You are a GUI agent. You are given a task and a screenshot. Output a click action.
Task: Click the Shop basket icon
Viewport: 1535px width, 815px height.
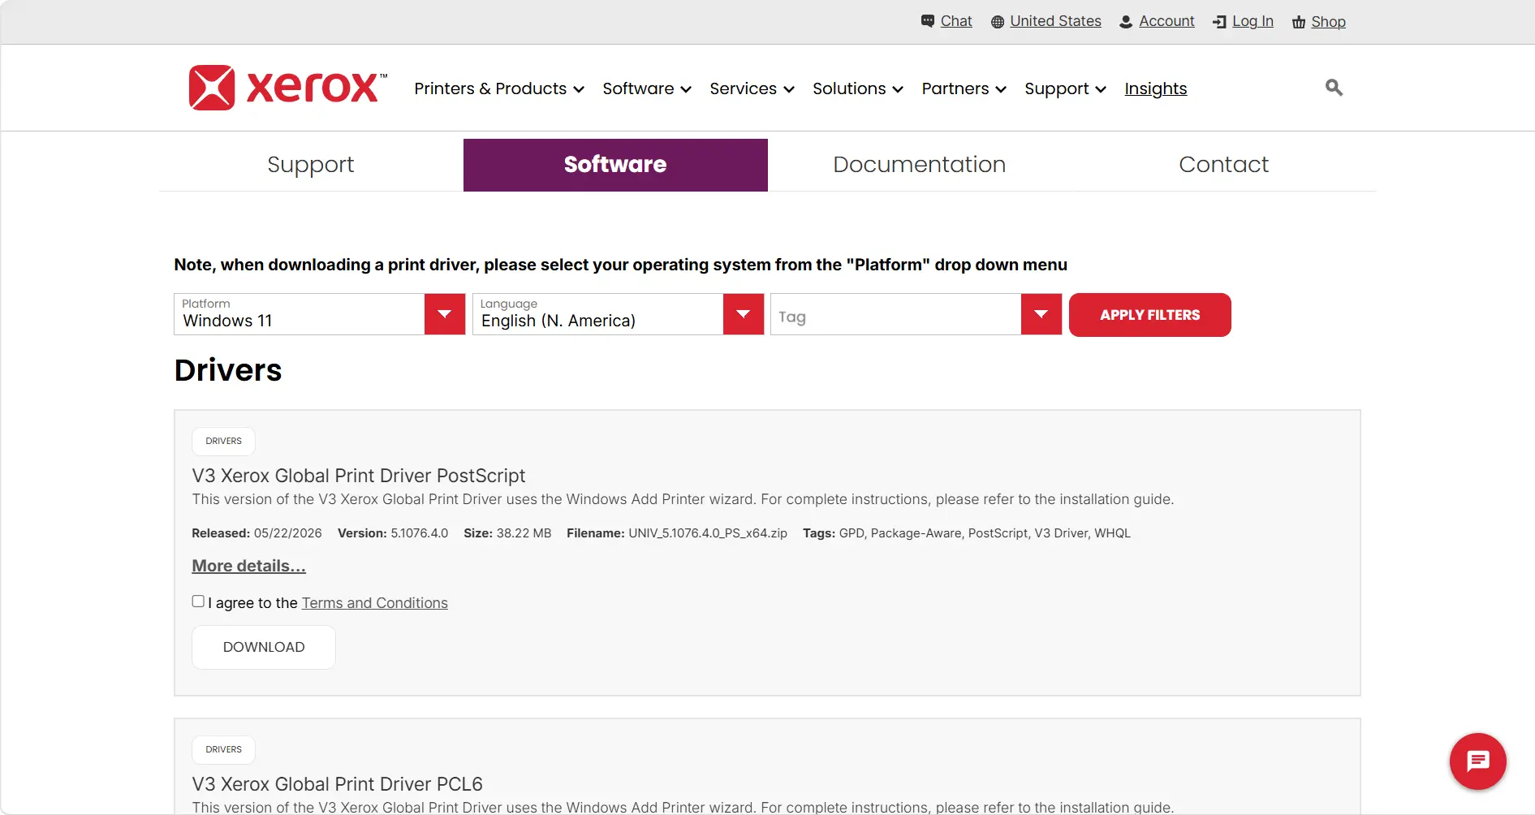(1299, 22)
